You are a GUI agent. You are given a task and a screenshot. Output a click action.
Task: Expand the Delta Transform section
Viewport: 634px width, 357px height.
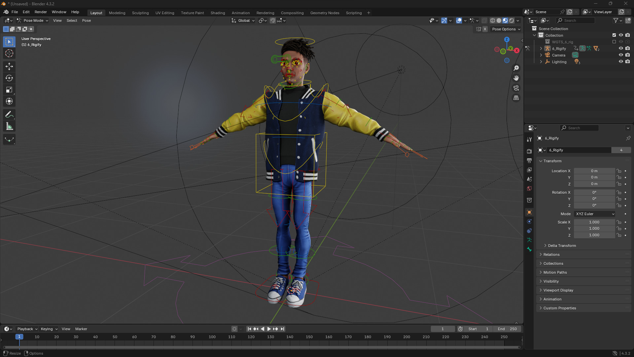point(562,246)
